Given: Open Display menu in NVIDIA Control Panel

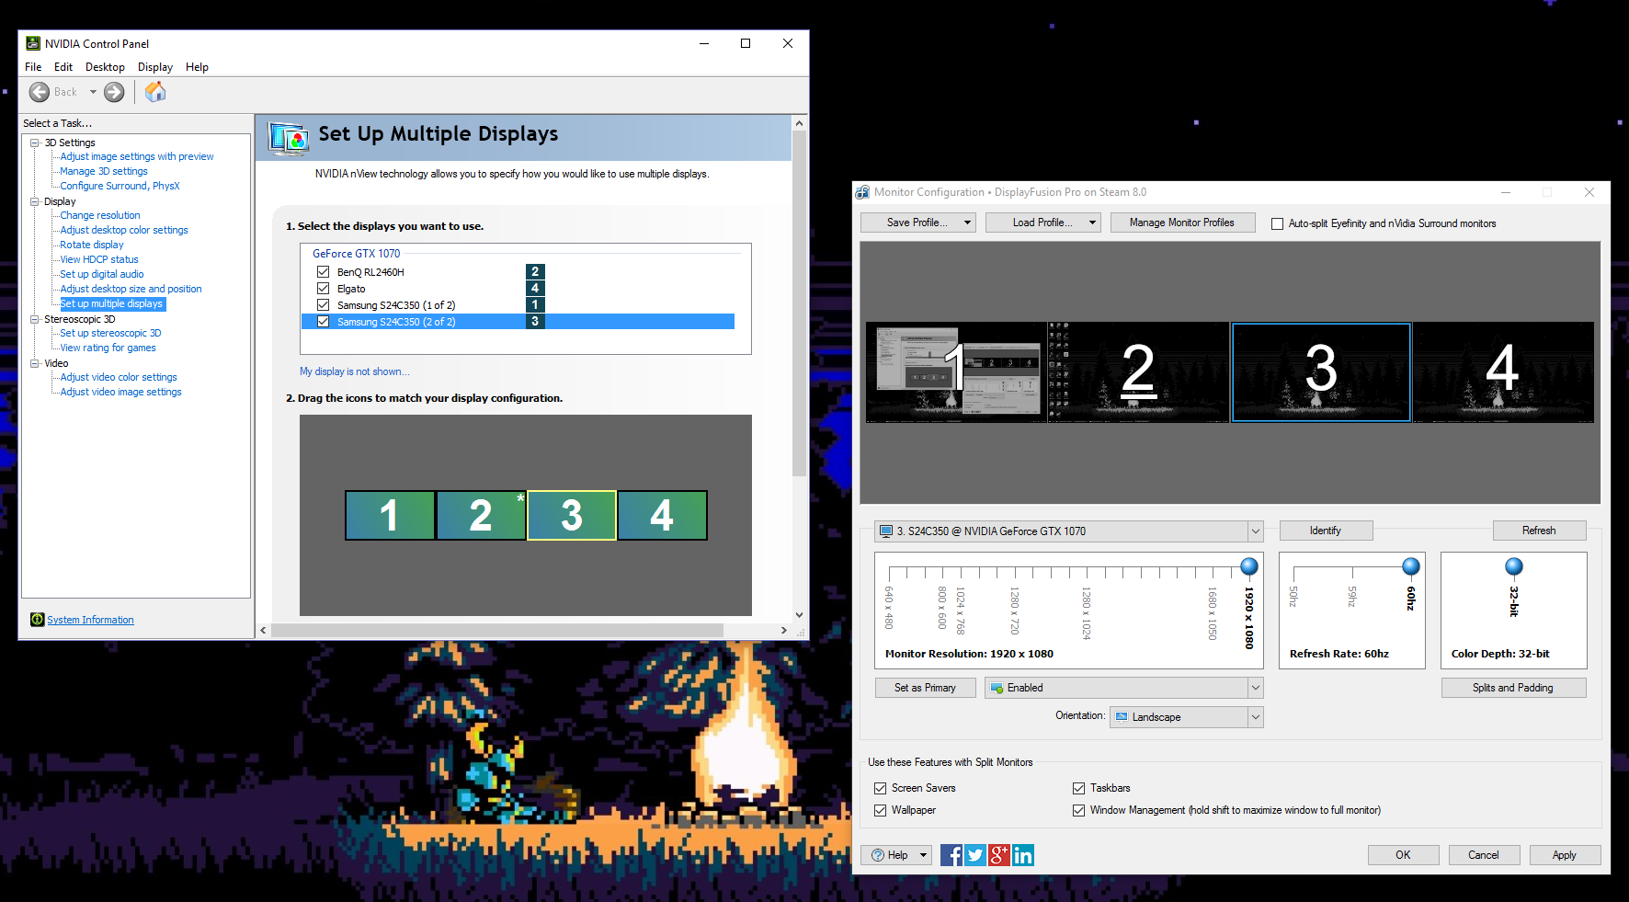Looking at the screenshot, I should click(155, 67).
